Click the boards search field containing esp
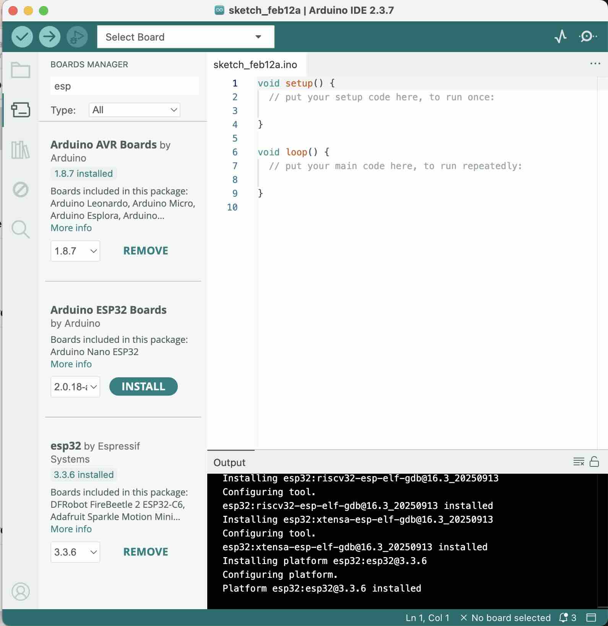The width and height of the screenshot is (608, 626). 125,86
